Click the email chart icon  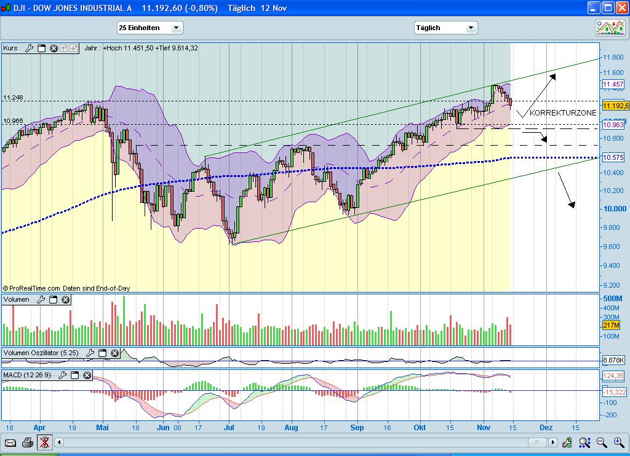(10, 442)
